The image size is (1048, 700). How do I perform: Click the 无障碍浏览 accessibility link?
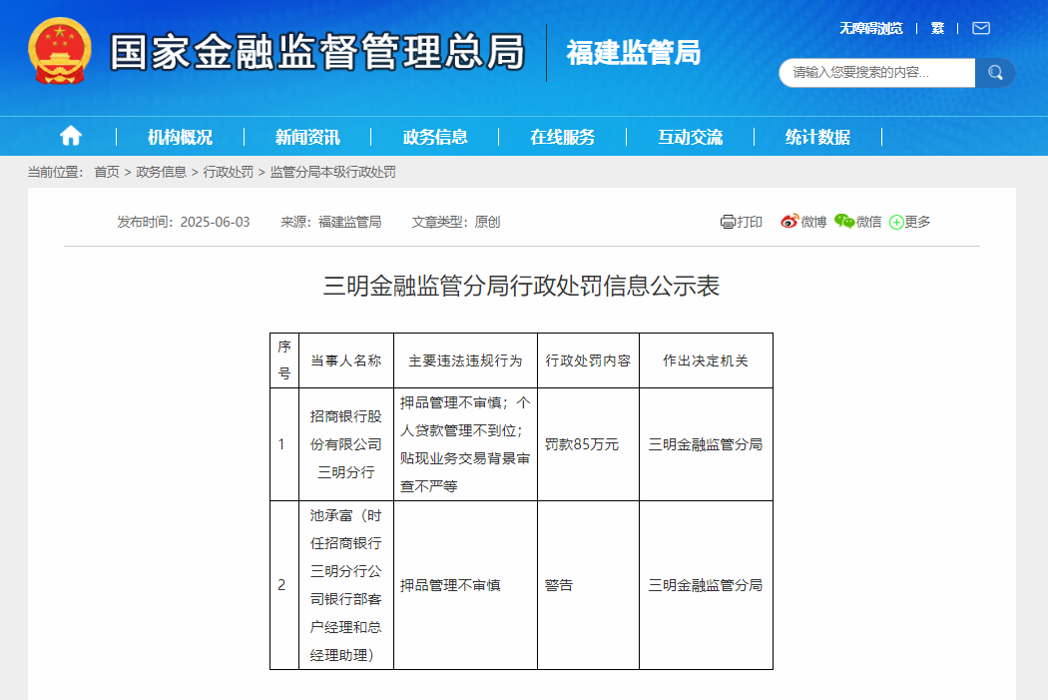pos(871,28)
